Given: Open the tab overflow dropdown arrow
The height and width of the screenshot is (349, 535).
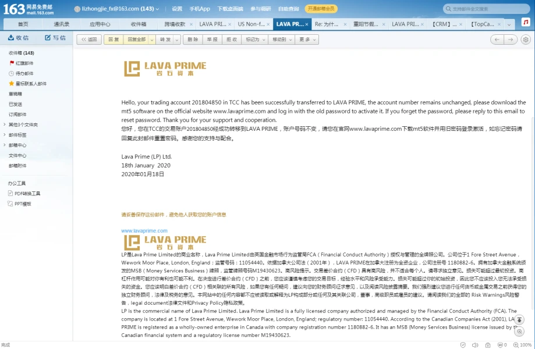Looking at the screenshot, I should pos(509,24).
